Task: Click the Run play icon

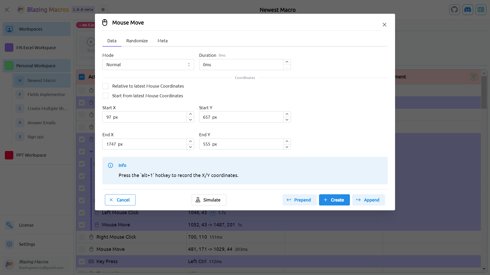Action: (91, 42)
